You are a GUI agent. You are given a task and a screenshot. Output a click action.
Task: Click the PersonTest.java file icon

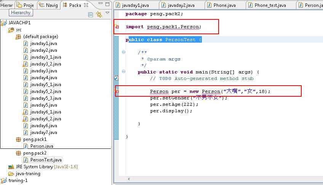click(x=26, y=160)
